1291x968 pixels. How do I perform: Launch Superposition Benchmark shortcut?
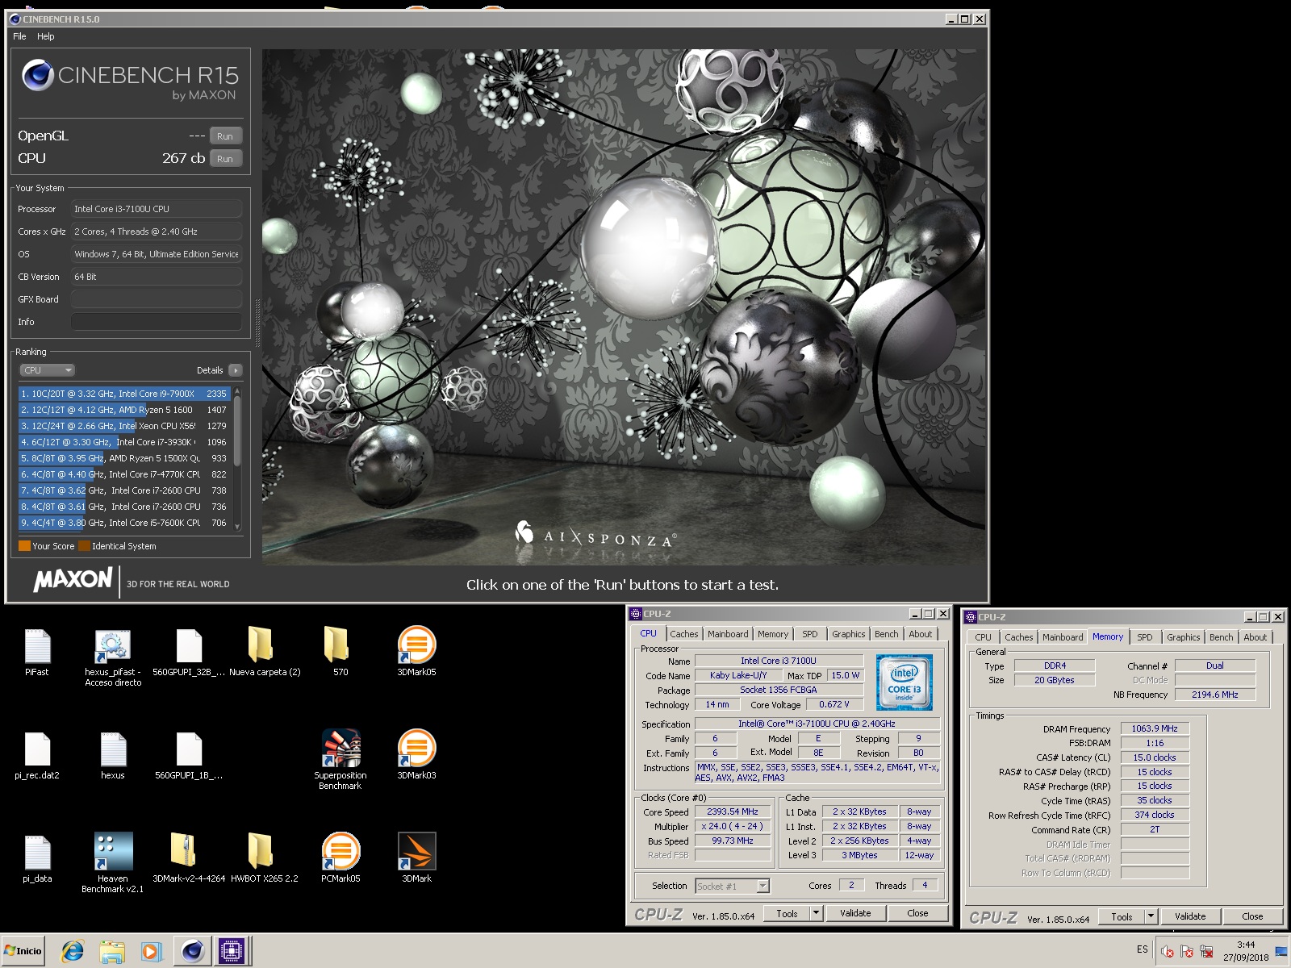[x=341, y=748]
